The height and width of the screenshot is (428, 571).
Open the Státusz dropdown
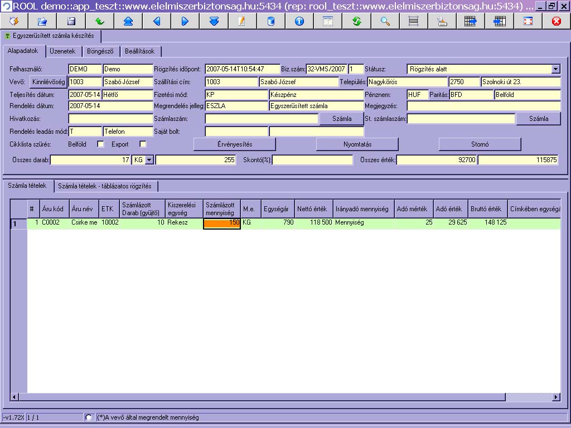click(555, 69)
